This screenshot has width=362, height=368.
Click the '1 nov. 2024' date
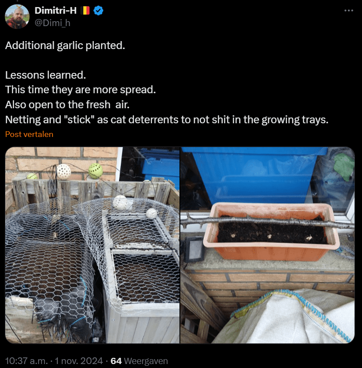tap(79, 361)
